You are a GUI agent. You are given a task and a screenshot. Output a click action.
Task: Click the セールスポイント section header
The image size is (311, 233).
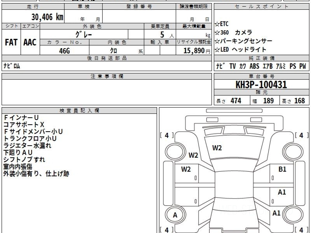pyautogui.click(x=261, y=7)
